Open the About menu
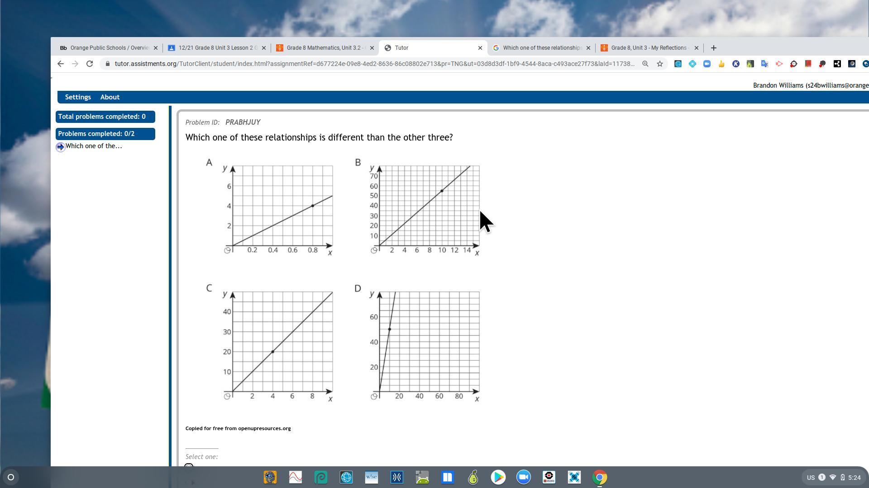869x488 pixels. (x=110, y=97)
